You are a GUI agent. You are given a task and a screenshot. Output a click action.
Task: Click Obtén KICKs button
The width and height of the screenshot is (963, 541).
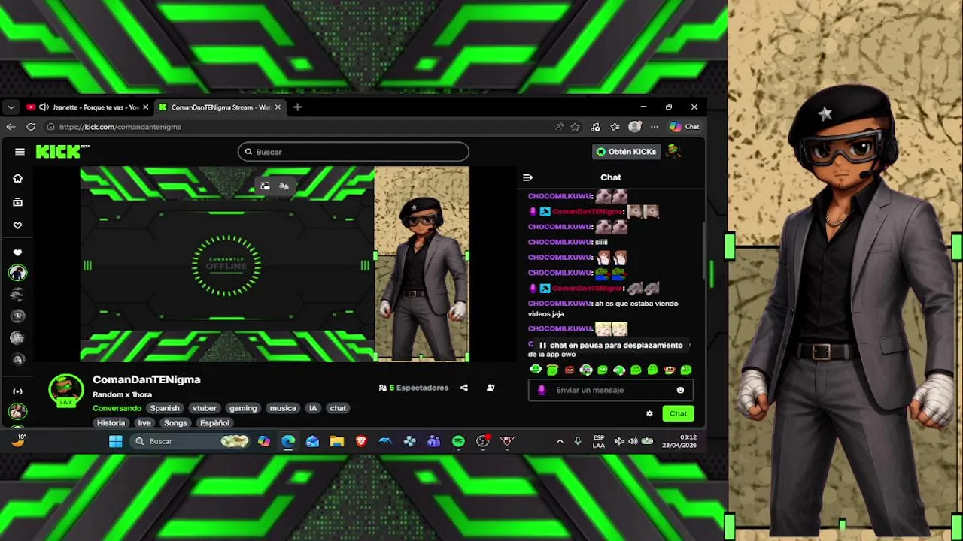(626, 152)
